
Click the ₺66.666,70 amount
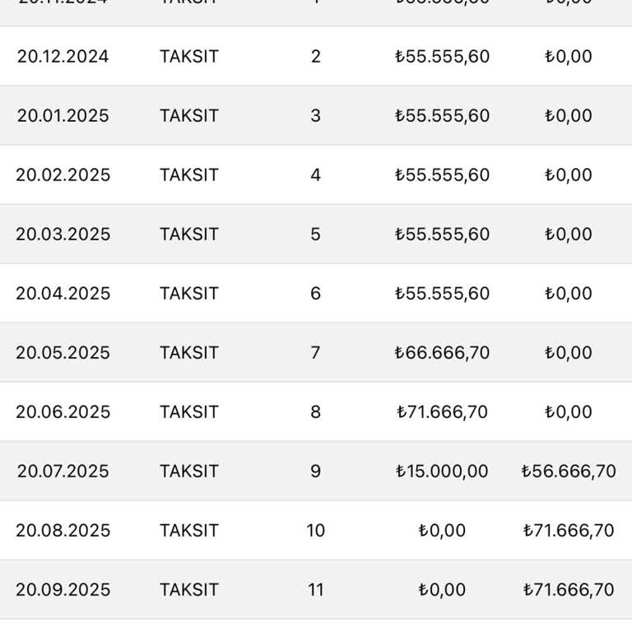coord(442,353)
